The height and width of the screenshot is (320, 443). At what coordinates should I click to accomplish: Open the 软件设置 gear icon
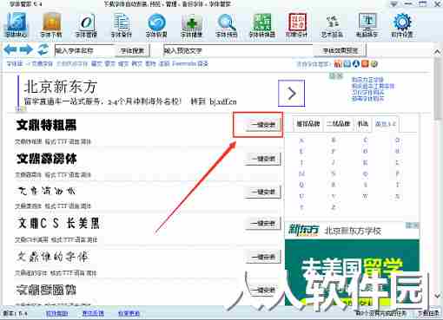[402, 25]
